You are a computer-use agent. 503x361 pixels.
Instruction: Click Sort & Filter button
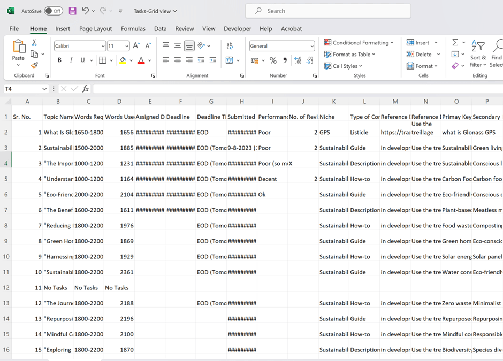(478, 53)
